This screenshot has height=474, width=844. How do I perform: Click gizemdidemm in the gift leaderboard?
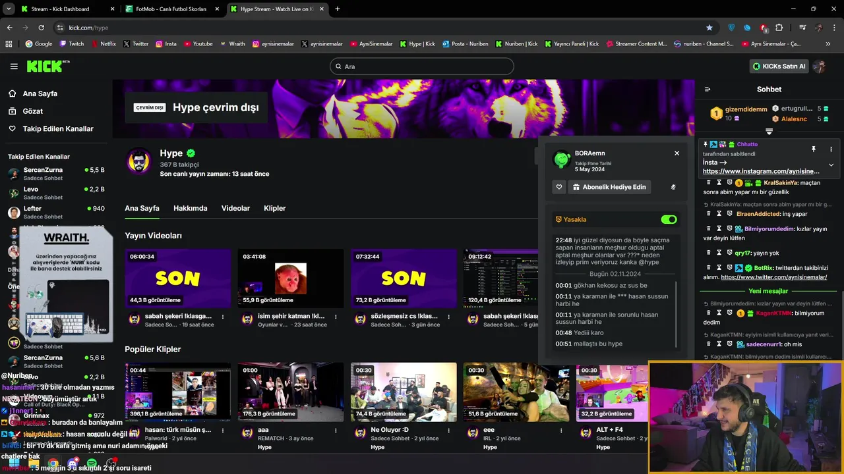(x=746, y=109)
